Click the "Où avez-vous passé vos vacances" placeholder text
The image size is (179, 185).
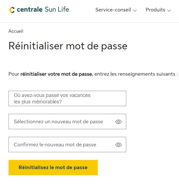(x=52, y=95)
